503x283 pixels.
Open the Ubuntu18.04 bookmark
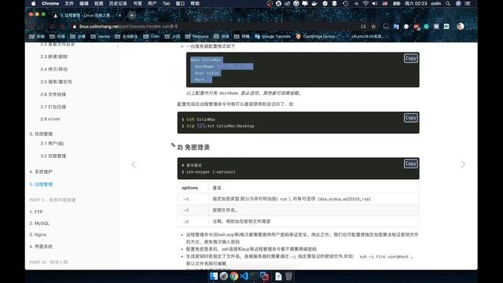[369, 37]
